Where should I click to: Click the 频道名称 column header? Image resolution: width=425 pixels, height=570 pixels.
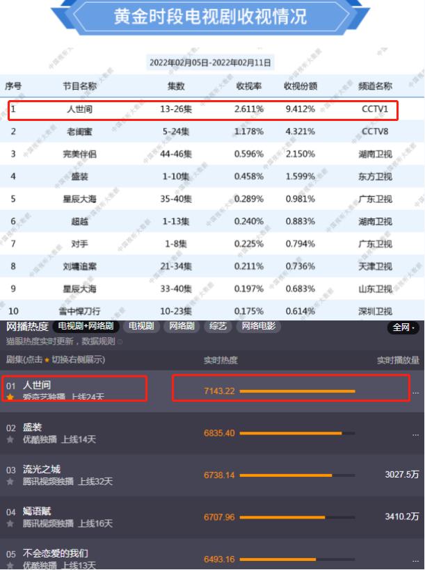[375, 86]
